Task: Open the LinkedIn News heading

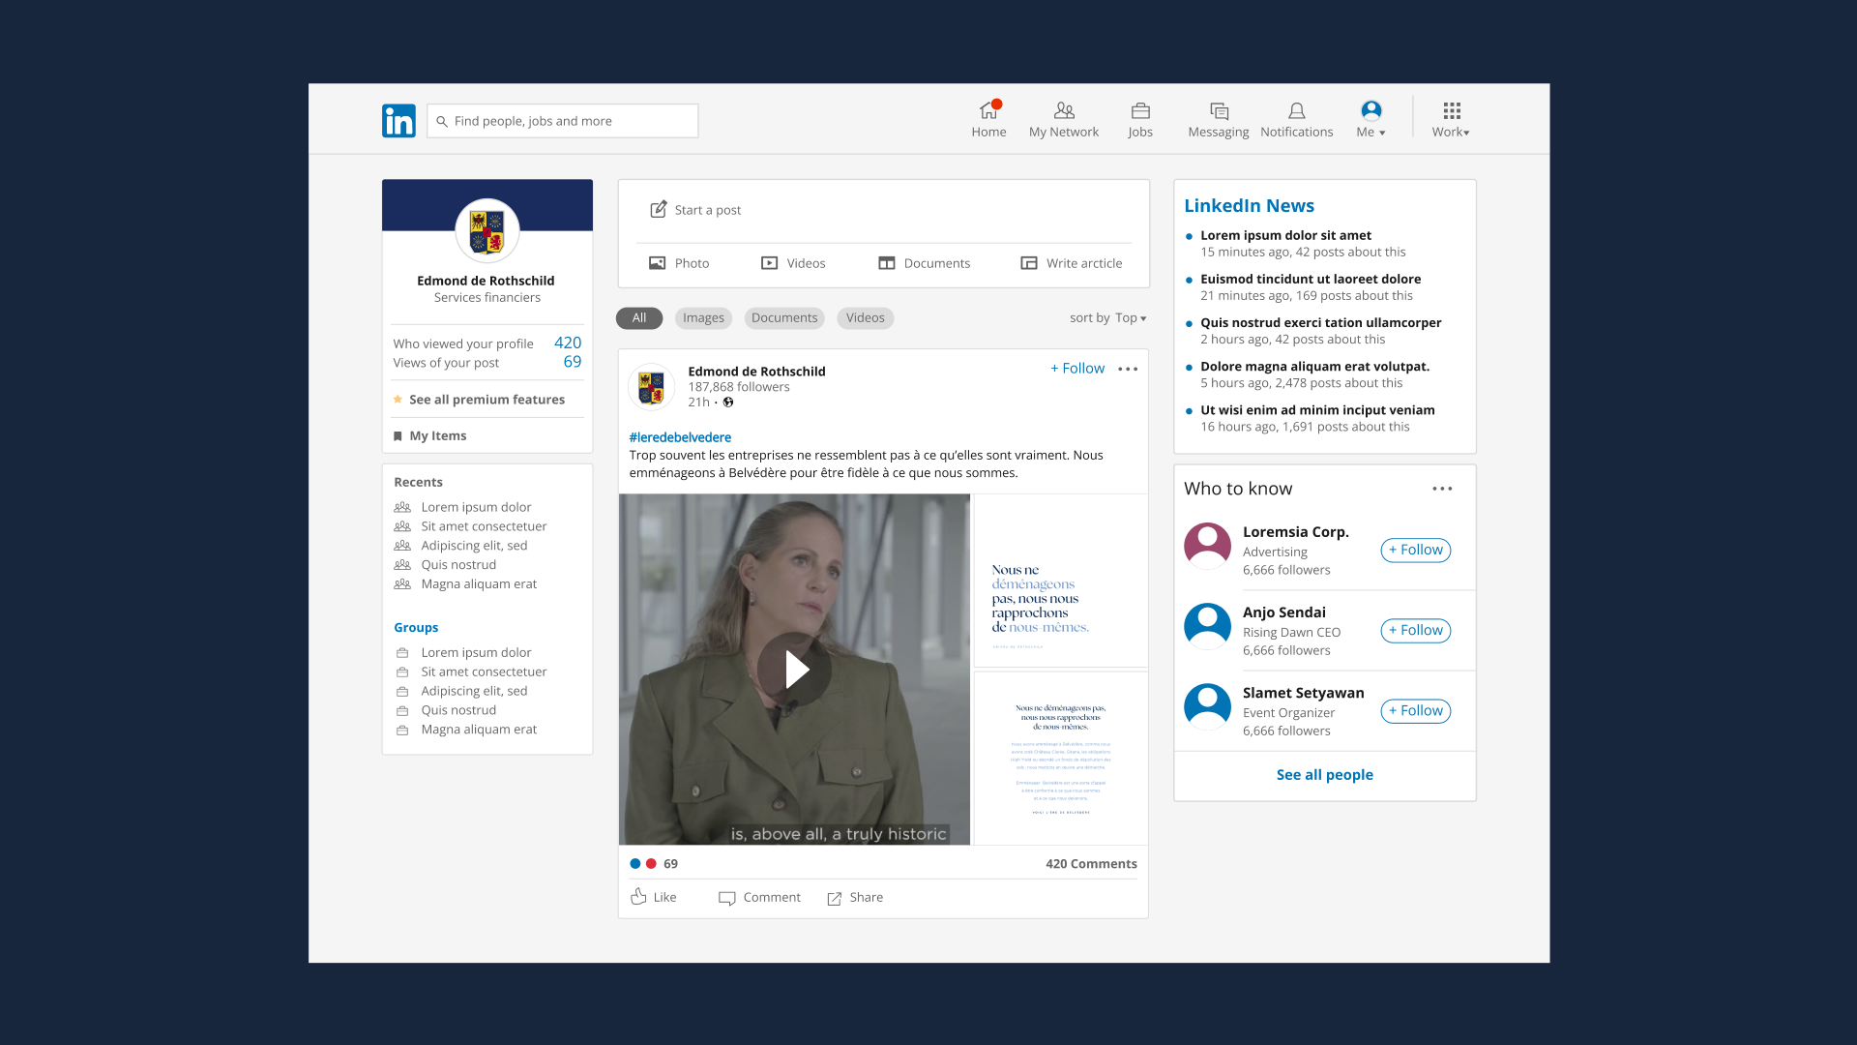Action: (1249, 205)
